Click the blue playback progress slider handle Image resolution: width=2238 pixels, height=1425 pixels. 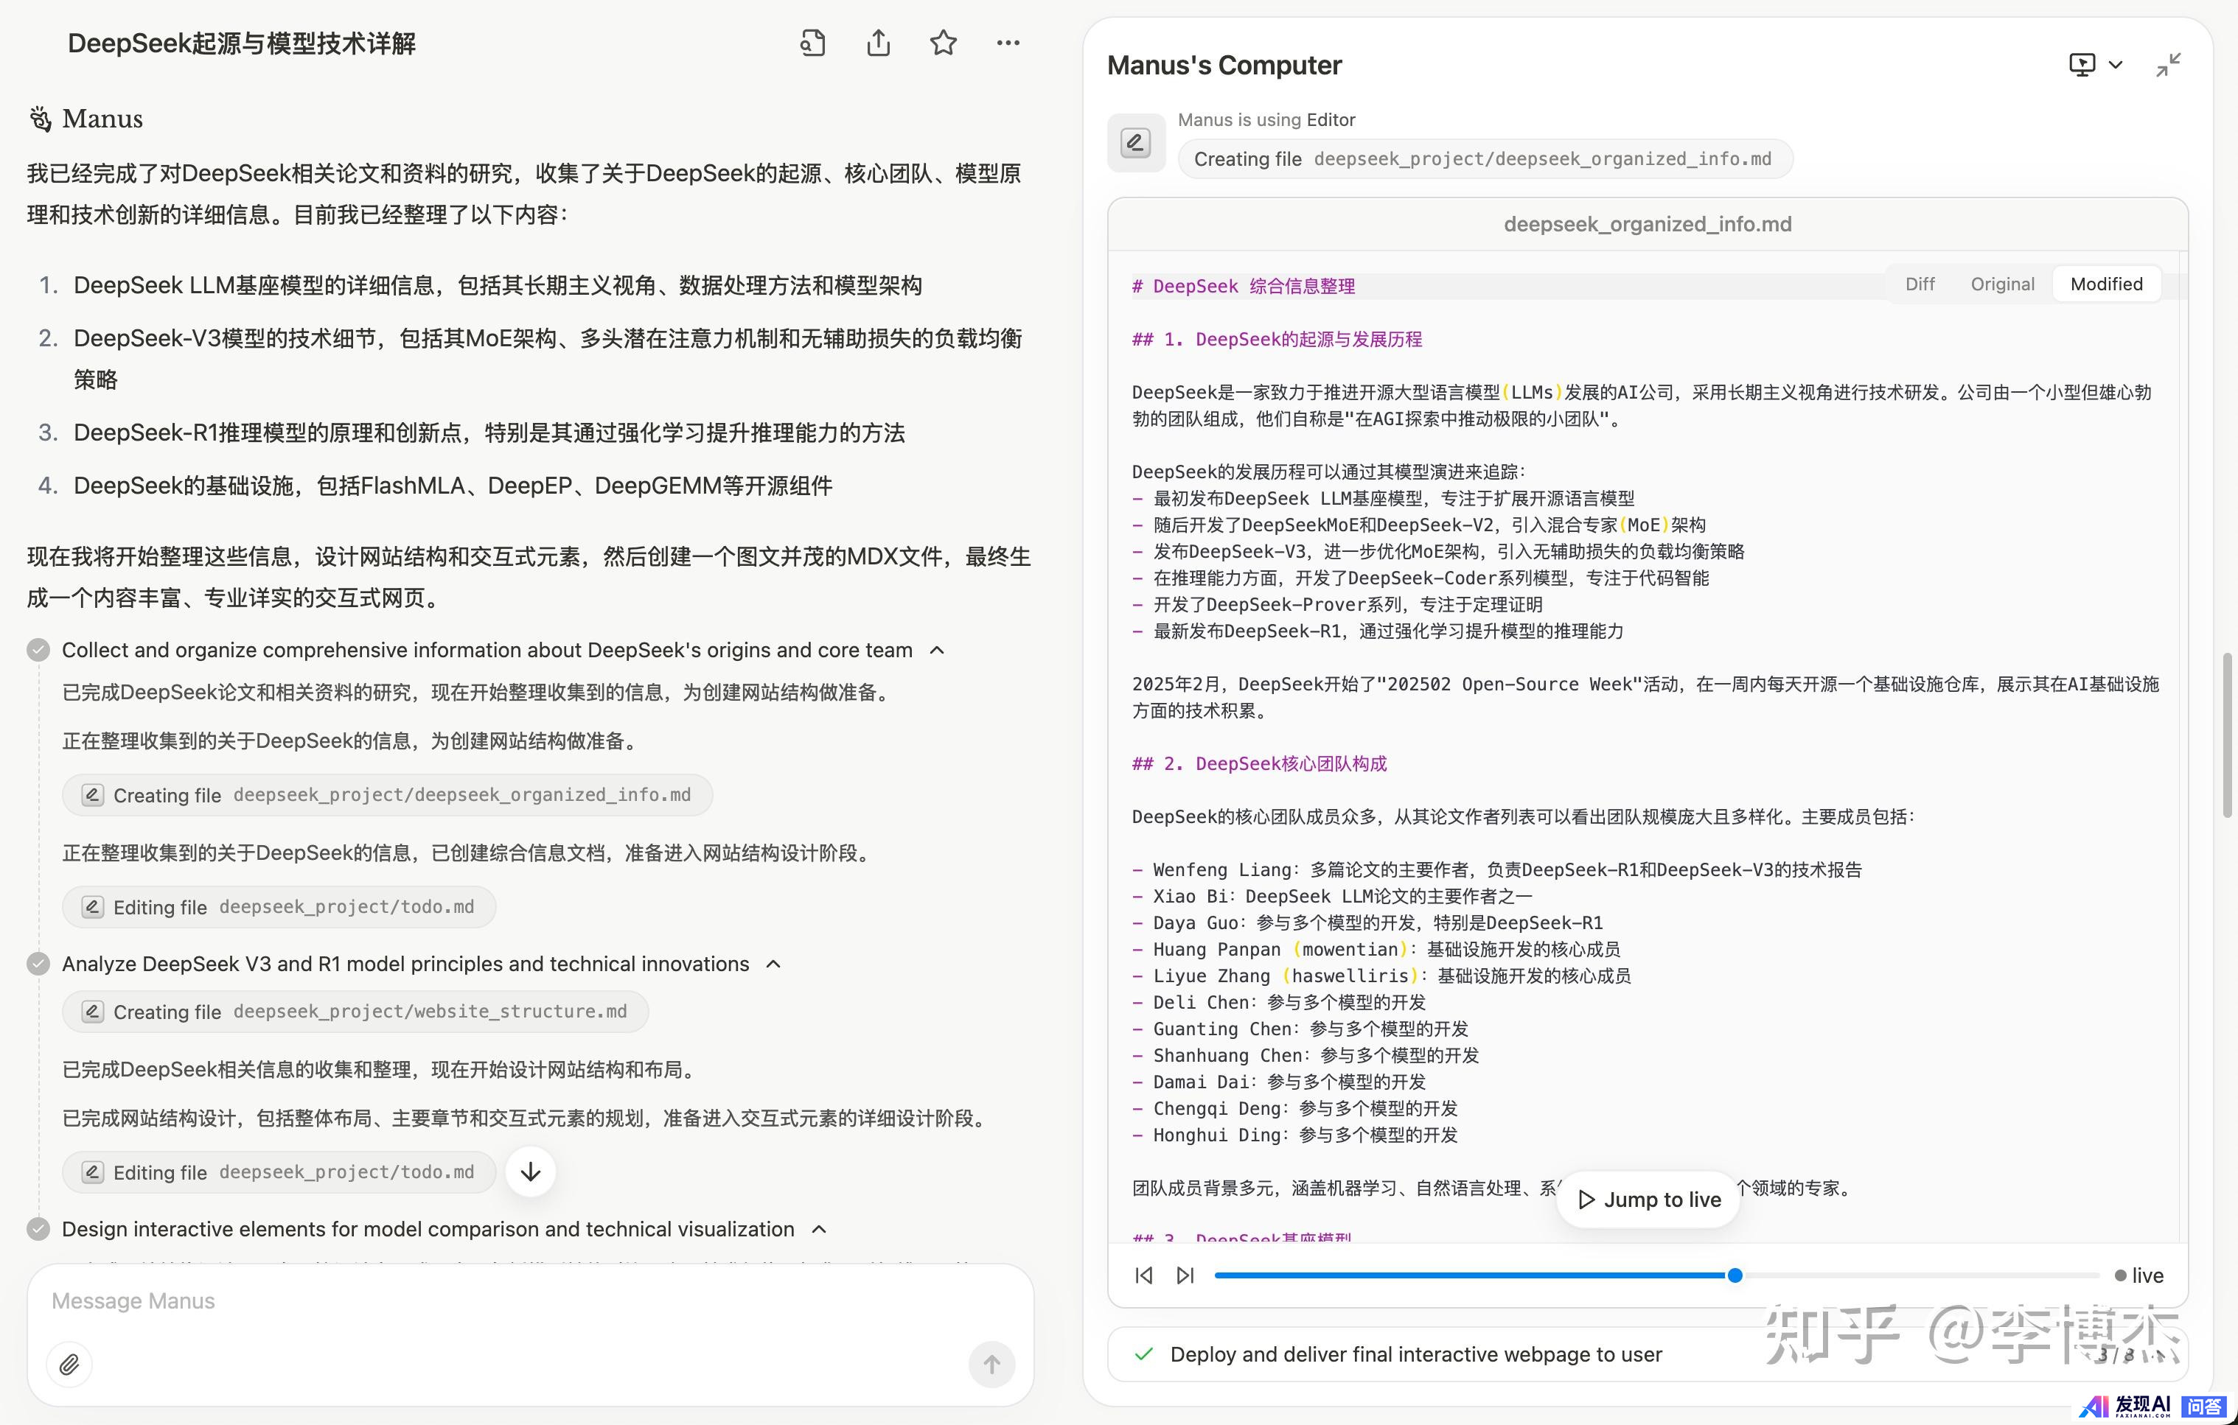pyautogui.click(x=1735, y=1275)
